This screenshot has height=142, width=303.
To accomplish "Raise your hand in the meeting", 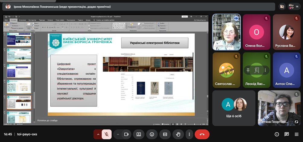I will click(178, 134).
